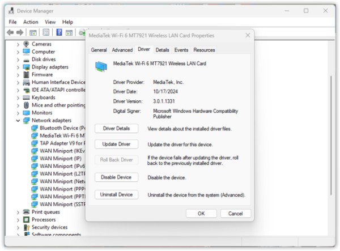Viewport: 340px width, 251px height.
Task: Click the Device Manager title bar app icon
Action: click(11, 11)
